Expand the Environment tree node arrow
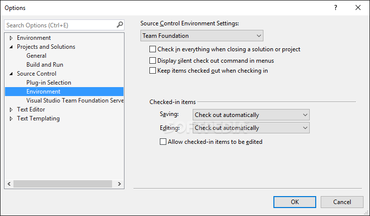 pyautogui.click(x=11, y=38)
